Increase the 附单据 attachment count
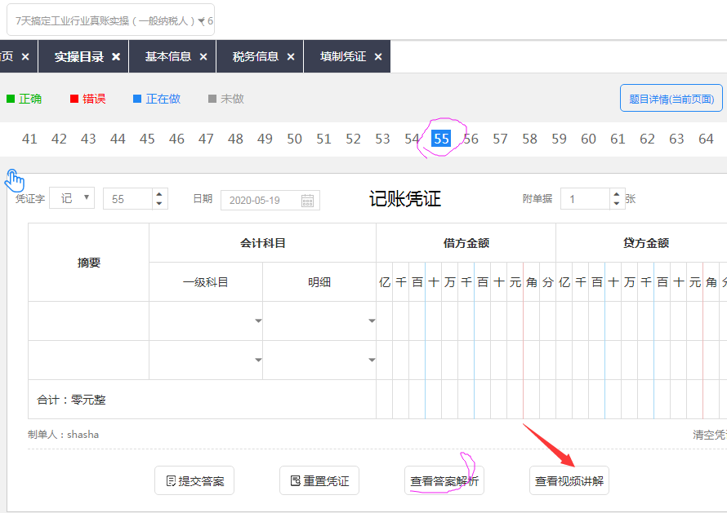This screenshot has width=727, height=513. pos(617,194)
